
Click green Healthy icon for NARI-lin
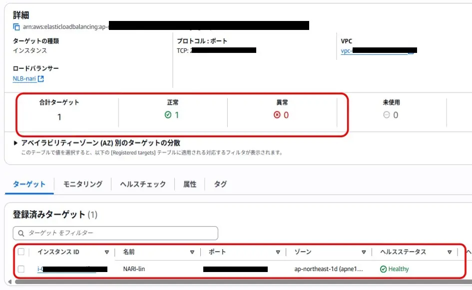click(x=383, y=269)
